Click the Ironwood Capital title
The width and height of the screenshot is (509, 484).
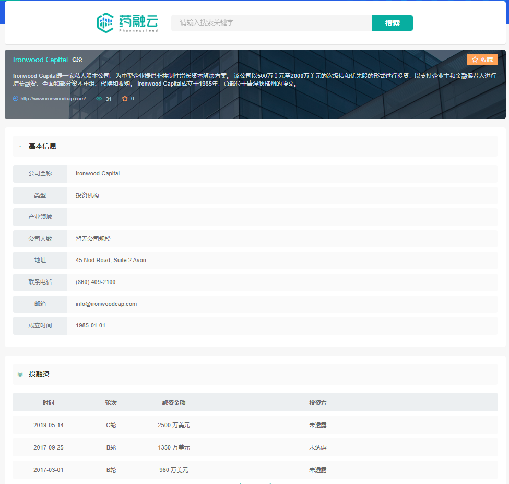pos(40,60)
